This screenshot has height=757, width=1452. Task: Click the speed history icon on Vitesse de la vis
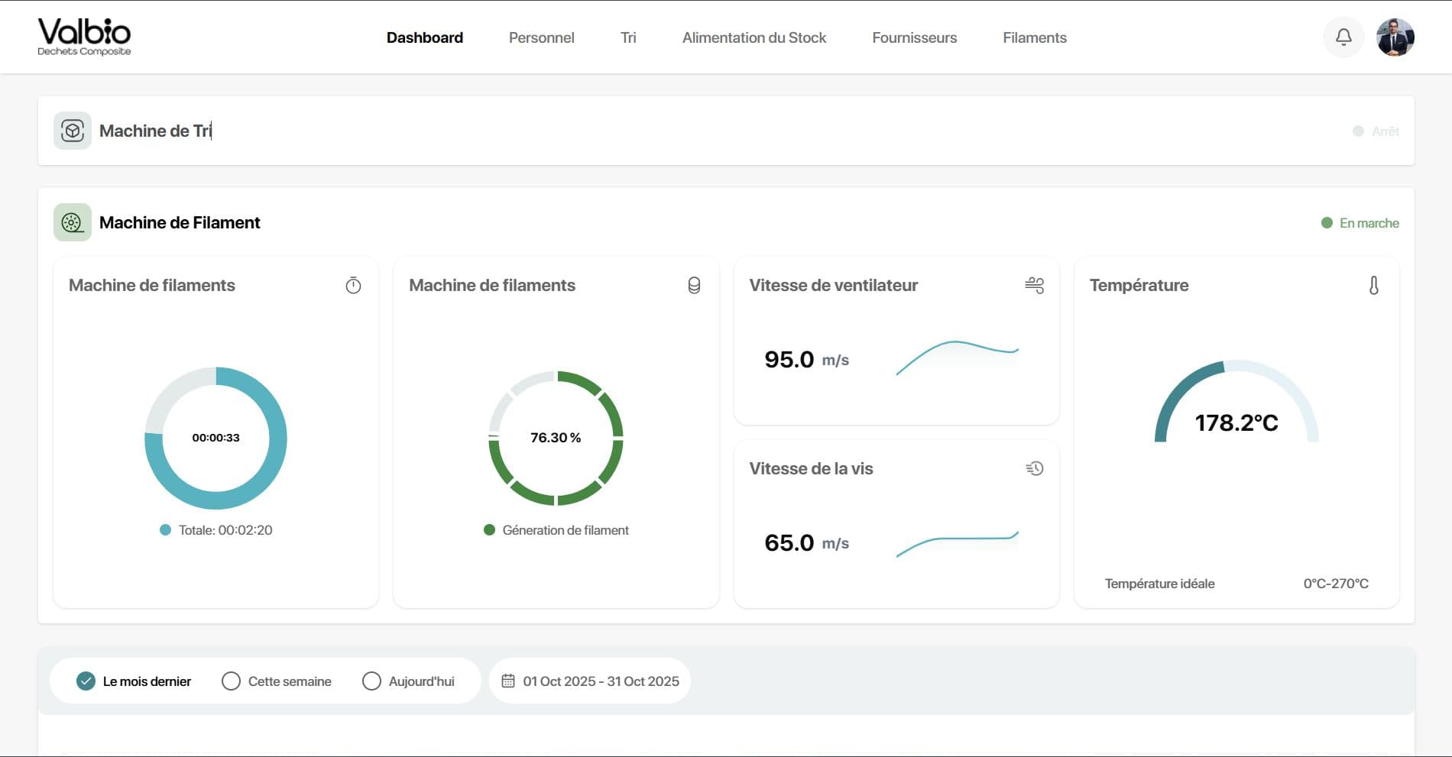point(1035,468)
